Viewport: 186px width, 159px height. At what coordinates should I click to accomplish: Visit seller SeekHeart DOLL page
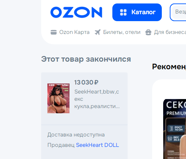(x=97, y=145)
